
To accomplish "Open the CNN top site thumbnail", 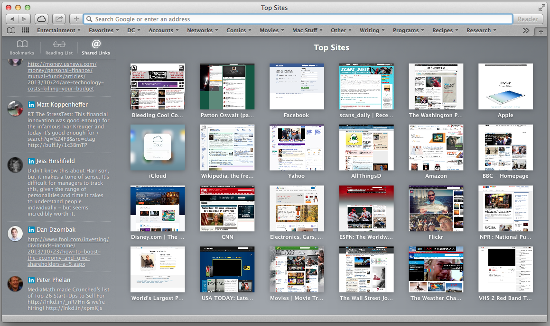I will point(227,208).
